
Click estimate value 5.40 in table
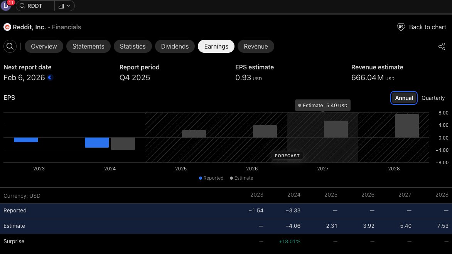[406, 226]
